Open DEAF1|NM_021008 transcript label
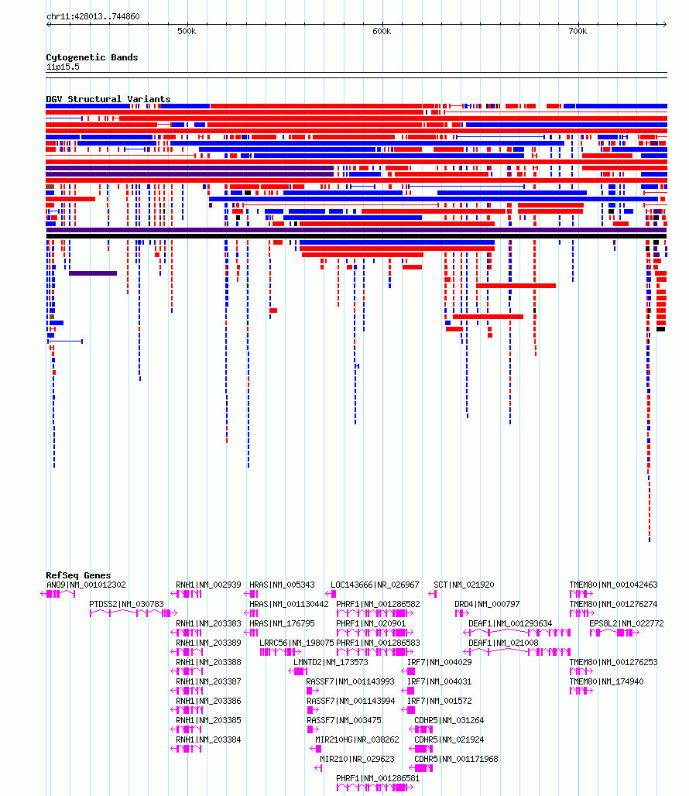 pyautogui.click(x=503, y=643)
